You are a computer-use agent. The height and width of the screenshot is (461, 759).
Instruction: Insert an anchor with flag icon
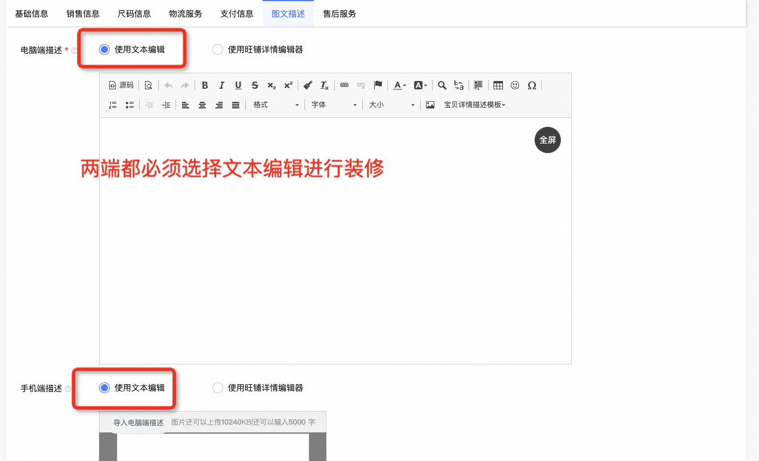pos(378,85)
